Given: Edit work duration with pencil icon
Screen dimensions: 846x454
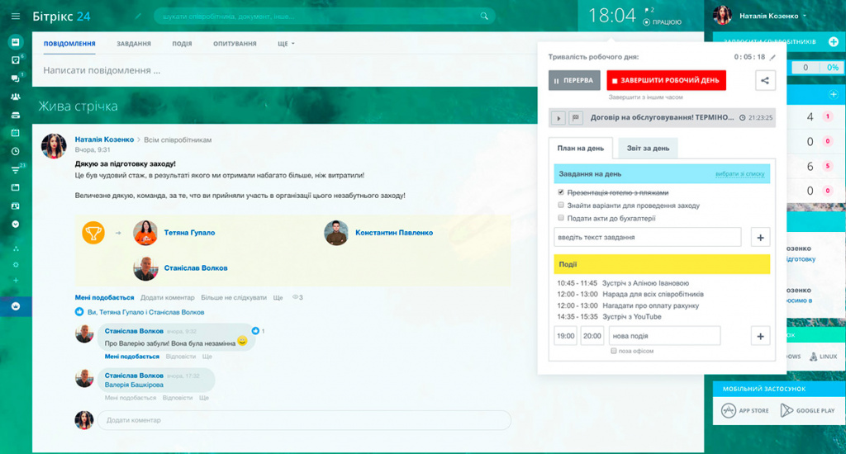Looking at the screenshot, I should (x=772, y=57).
